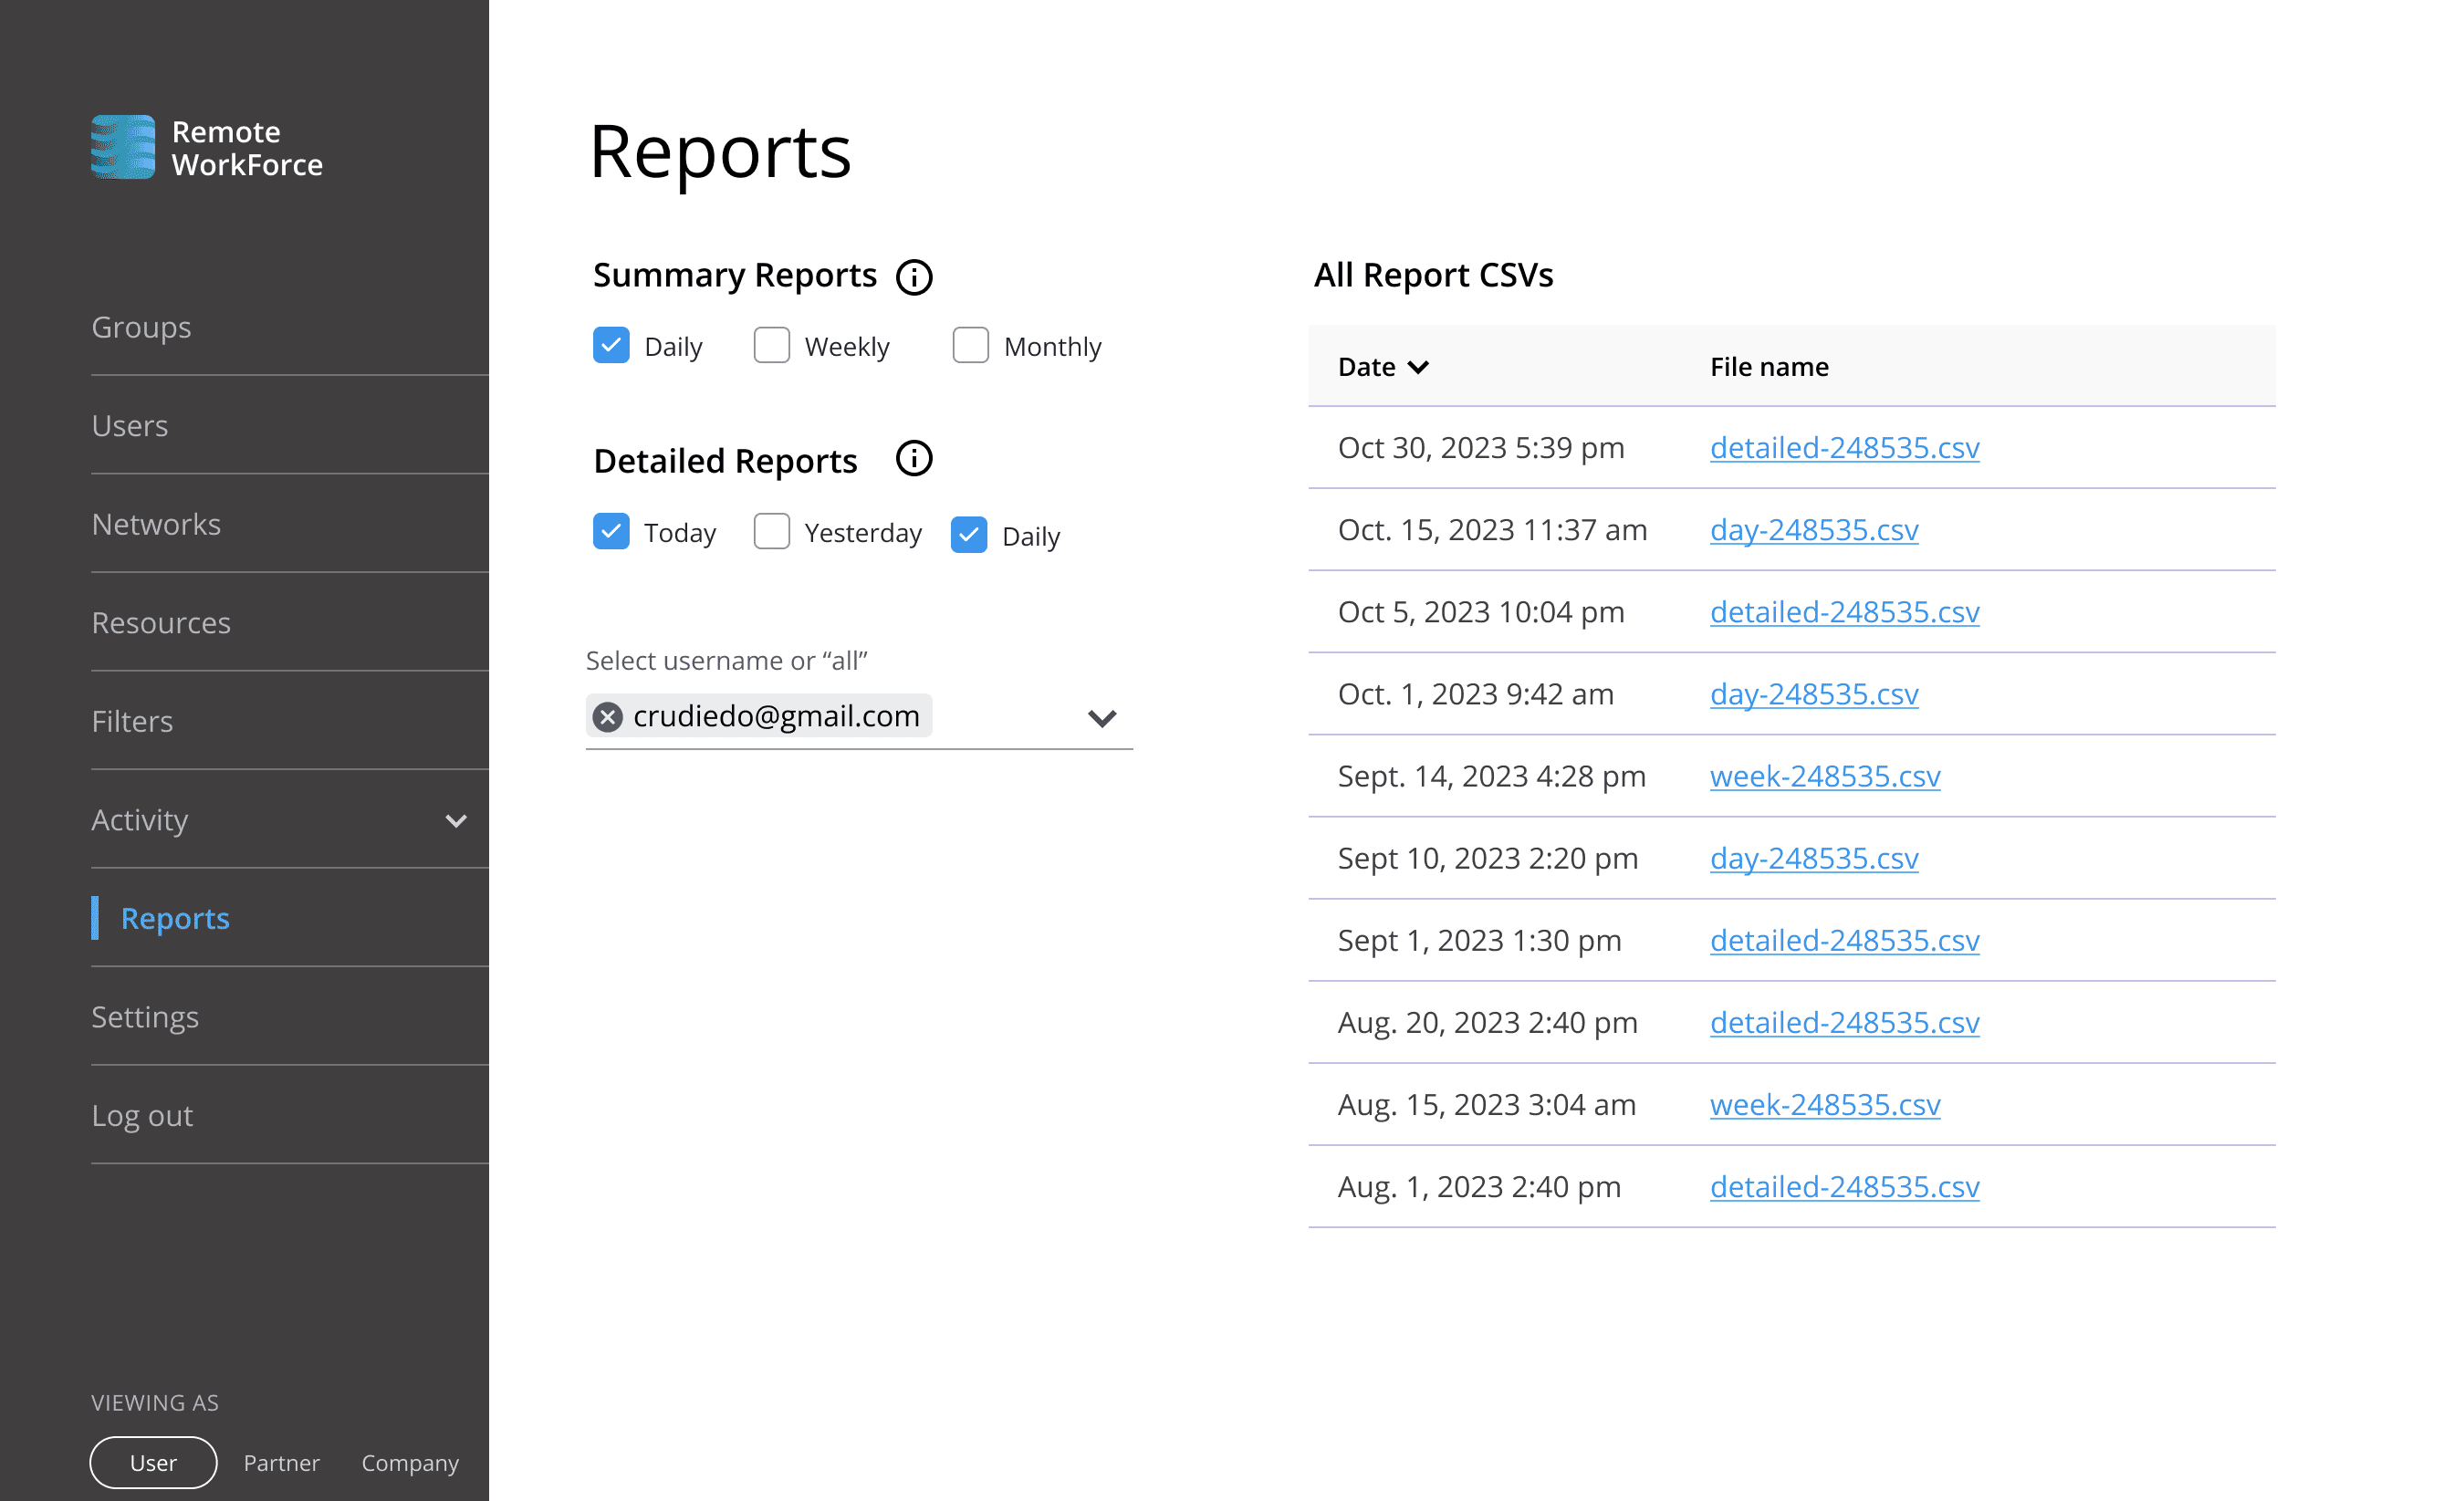Switch viewing mode to Partner
This screenshot has width=2464, height=1501.
(281, 1462)
